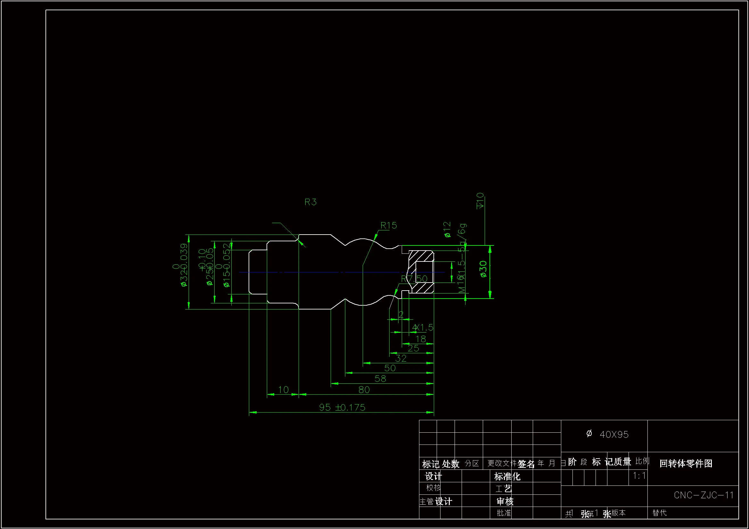Click the 批准 label in title block
This screenshot has width=749, height=529.
[504, 513]
